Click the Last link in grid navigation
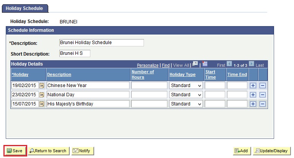Image resolution: width=294 pixels, height=158 pixels. 260,65
